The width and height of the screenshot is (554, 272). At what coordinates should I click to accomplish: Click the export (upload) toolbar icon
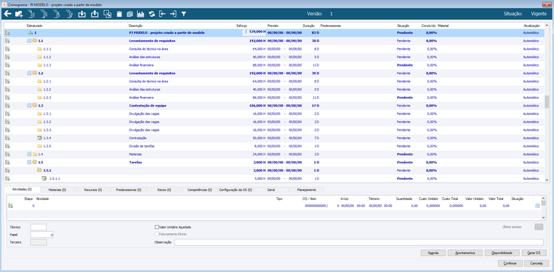pos(94,14)
